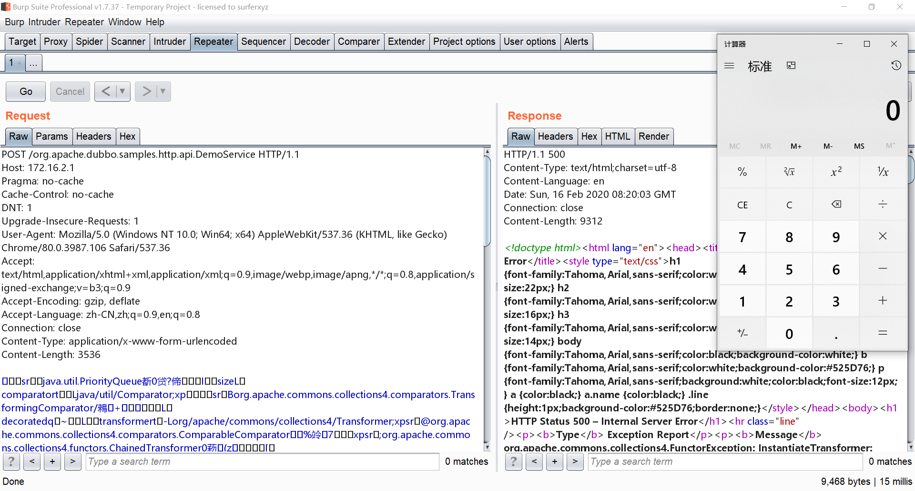
Task: Switch to the Scanner tab
Action: tap(128, 41)
